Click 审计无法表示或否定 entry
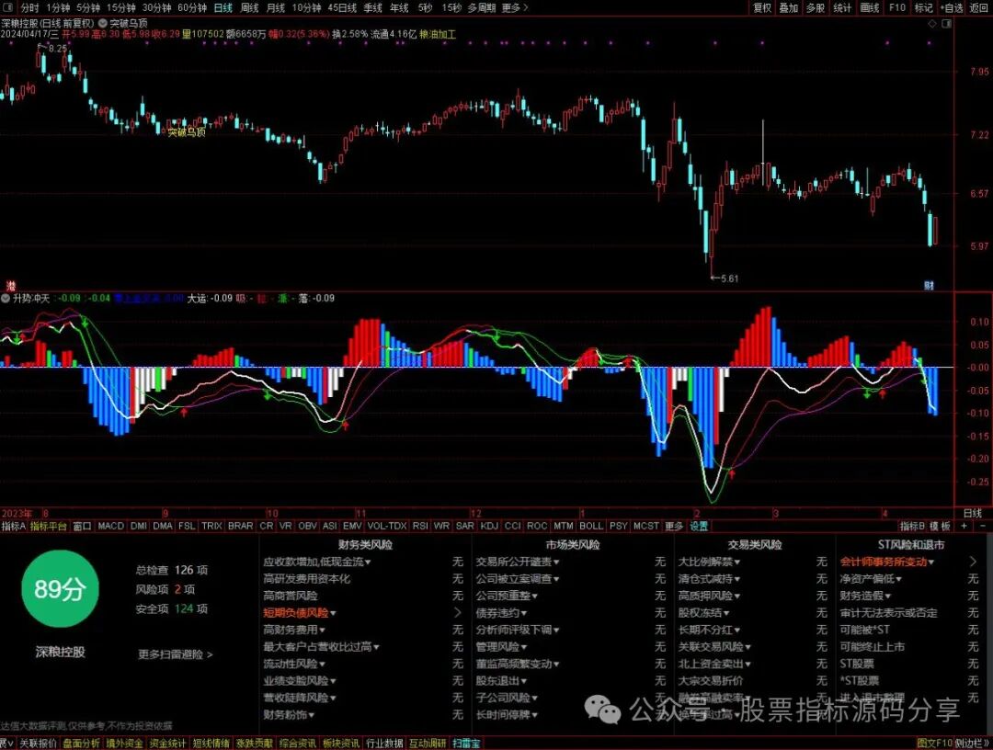The width and height of the screenshot is (993, 750). tap(888, 613)
